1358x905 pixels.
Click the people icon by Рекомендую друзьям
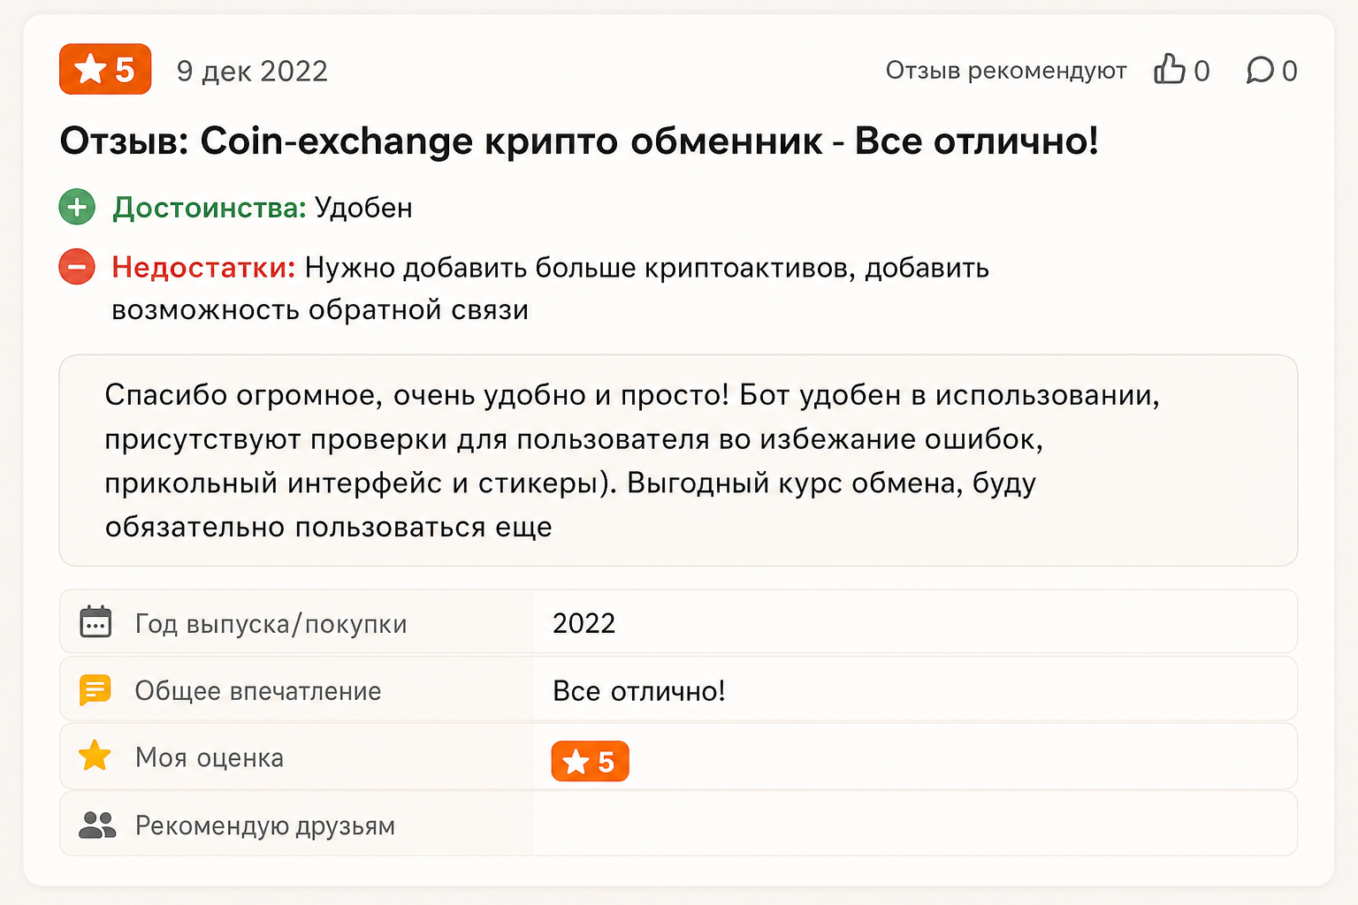tap(97, 825)
